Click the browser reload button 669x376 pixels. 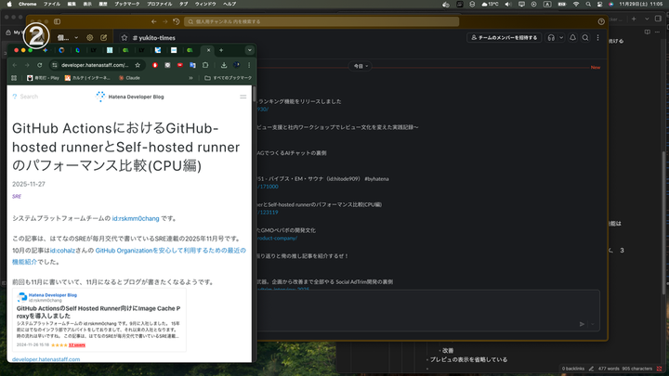[39, 65]
